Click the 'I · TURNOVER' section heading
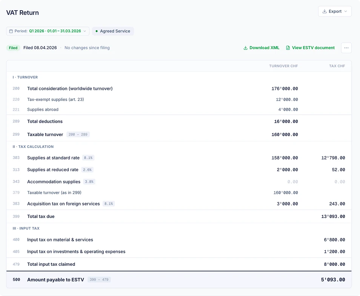This screenshot has width=360, height=296. 25,77
